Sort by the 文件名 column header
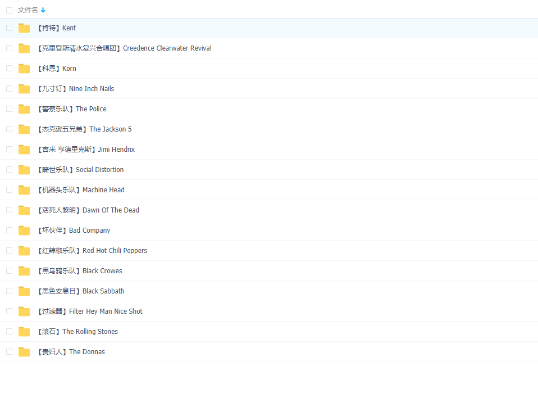Viewport: 538px width, 393px height. [28, 10]
